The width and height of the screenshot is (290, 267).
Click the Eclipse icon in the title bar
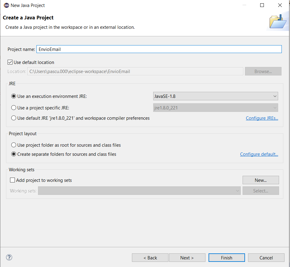[6, 5]
